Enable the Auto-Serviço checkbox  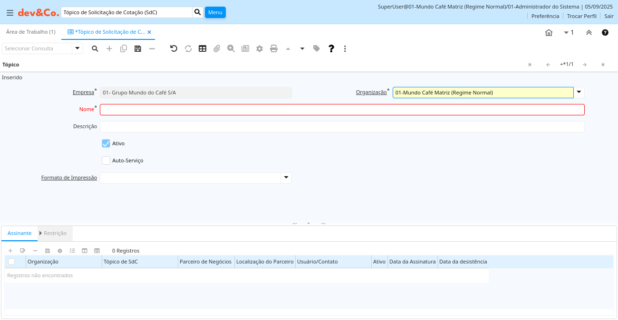106,160
